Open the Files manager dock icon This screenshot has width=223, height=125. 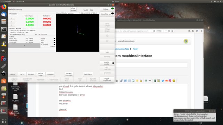(4, 22)
